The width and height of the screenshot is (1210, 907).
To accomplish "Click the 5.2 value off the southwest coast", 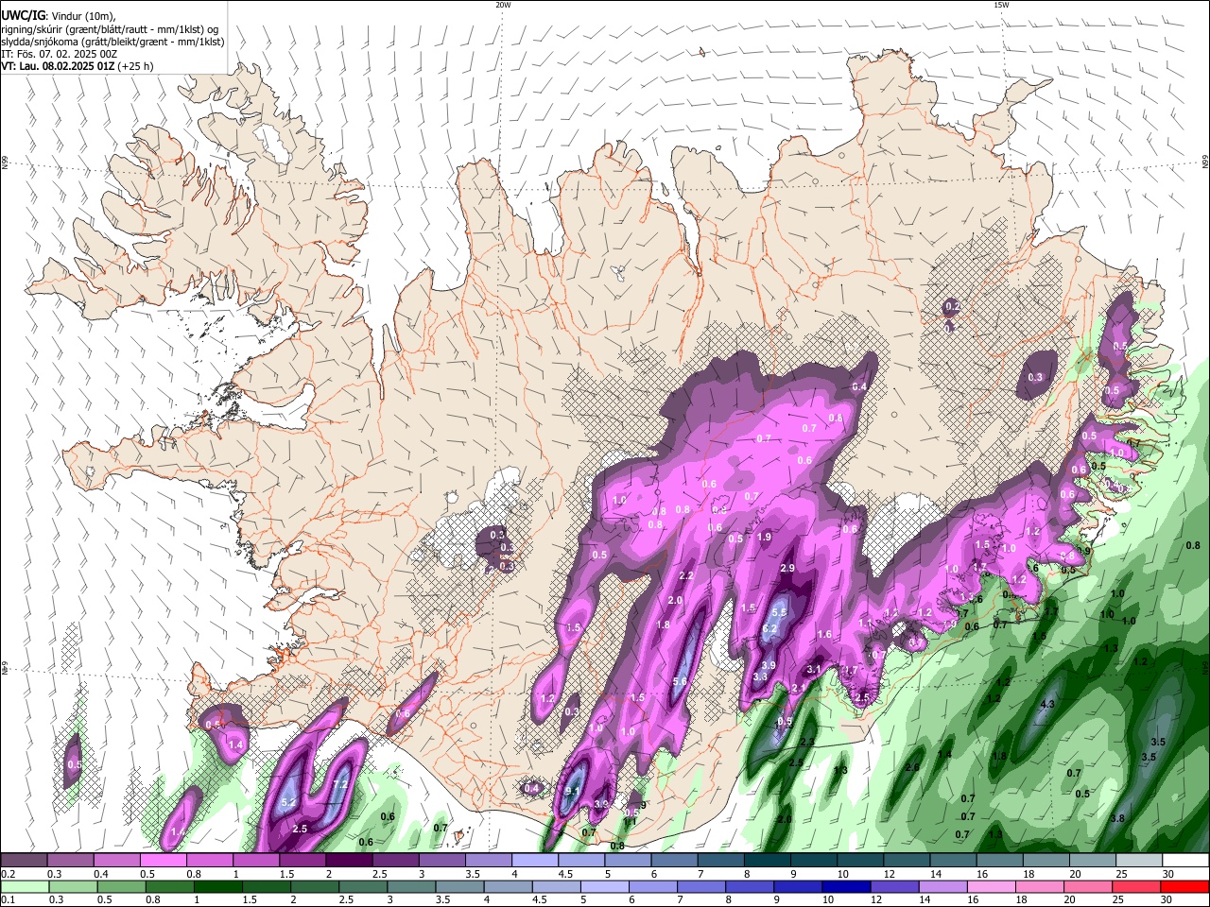I will click(x=289, y=802).
